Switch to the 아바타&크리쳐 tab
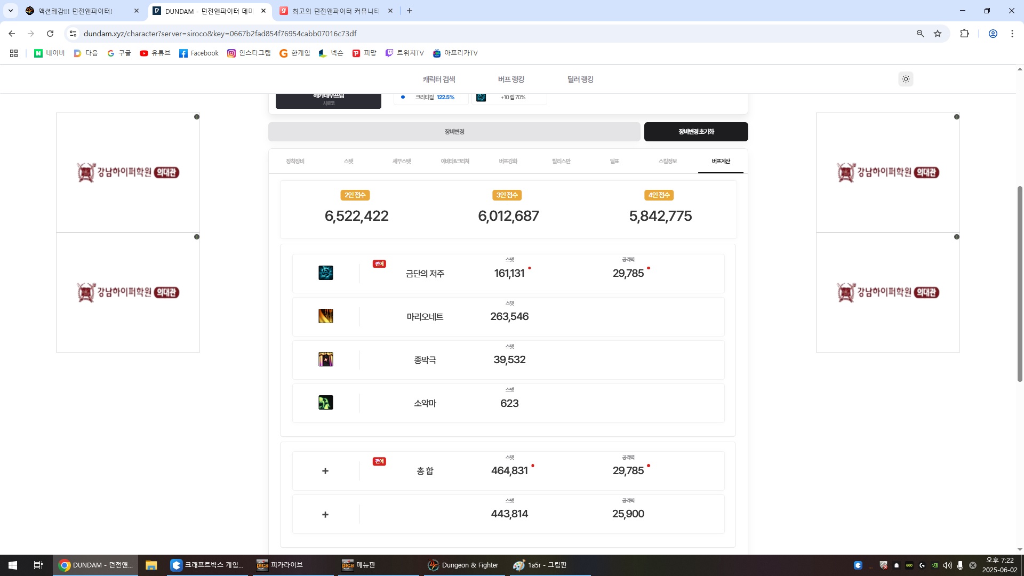This screenshot has height=576, width=1024. pos(455,161)
